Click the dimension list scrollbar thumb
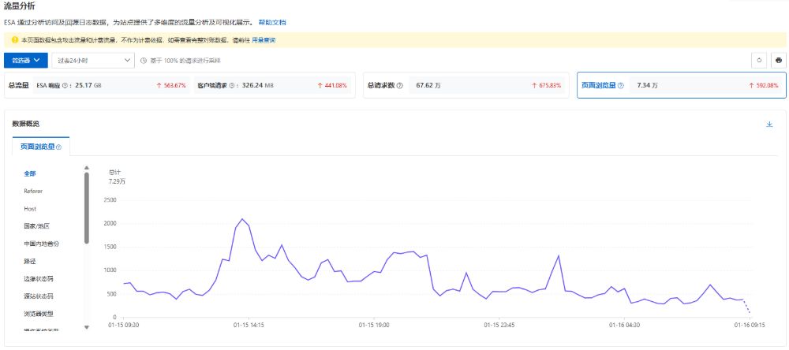 [x=86, y=208]
